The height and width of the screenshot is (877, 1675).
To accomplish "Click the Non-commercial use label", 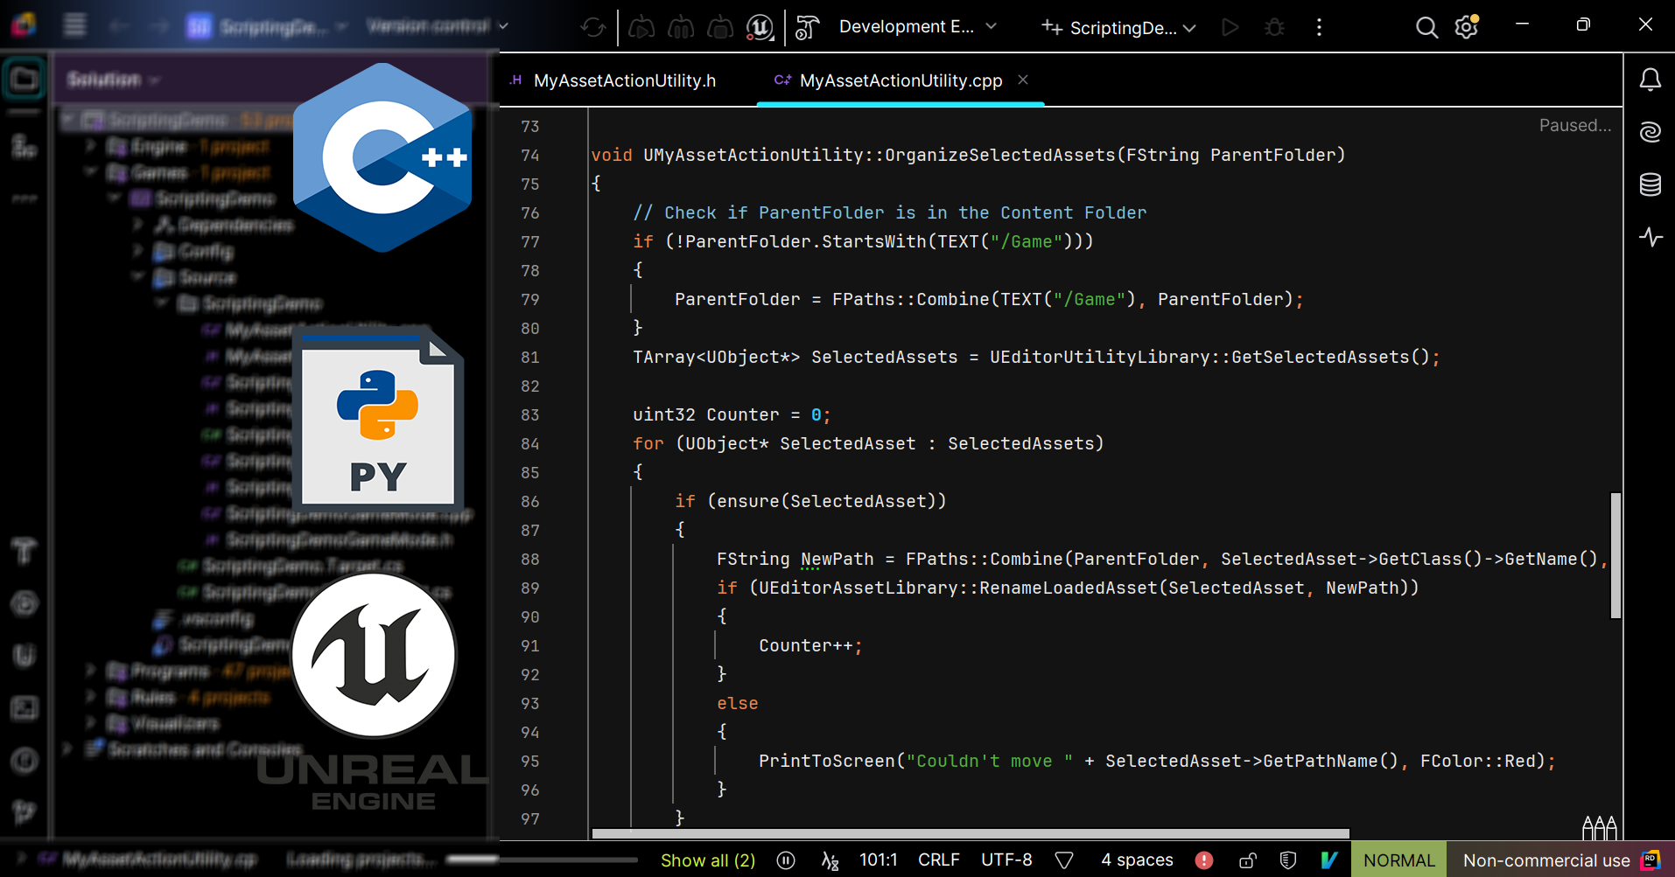I will pyautogui.click(x=1545, y=860).
